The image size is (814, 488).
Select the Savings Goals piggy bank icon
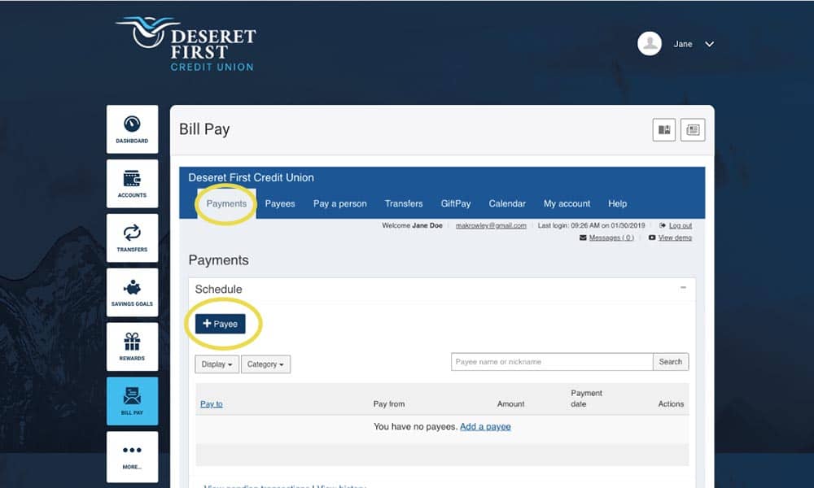click(x=132, y=292)
